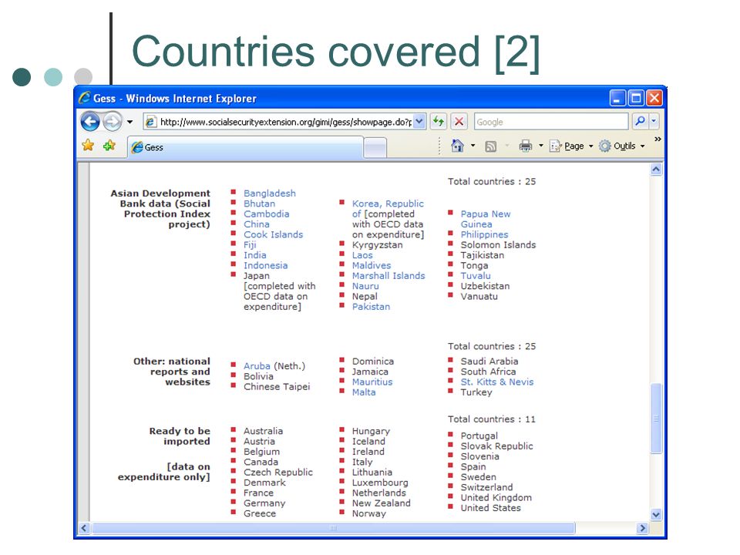Click the Internet Explorer title bar logo
Viewport: 740px width, 555px height.
[x=85, y=98]
